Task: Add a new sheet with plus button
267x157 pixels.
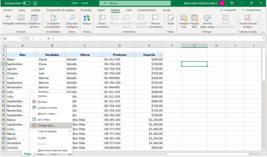Action: click(x=70, y=154)
